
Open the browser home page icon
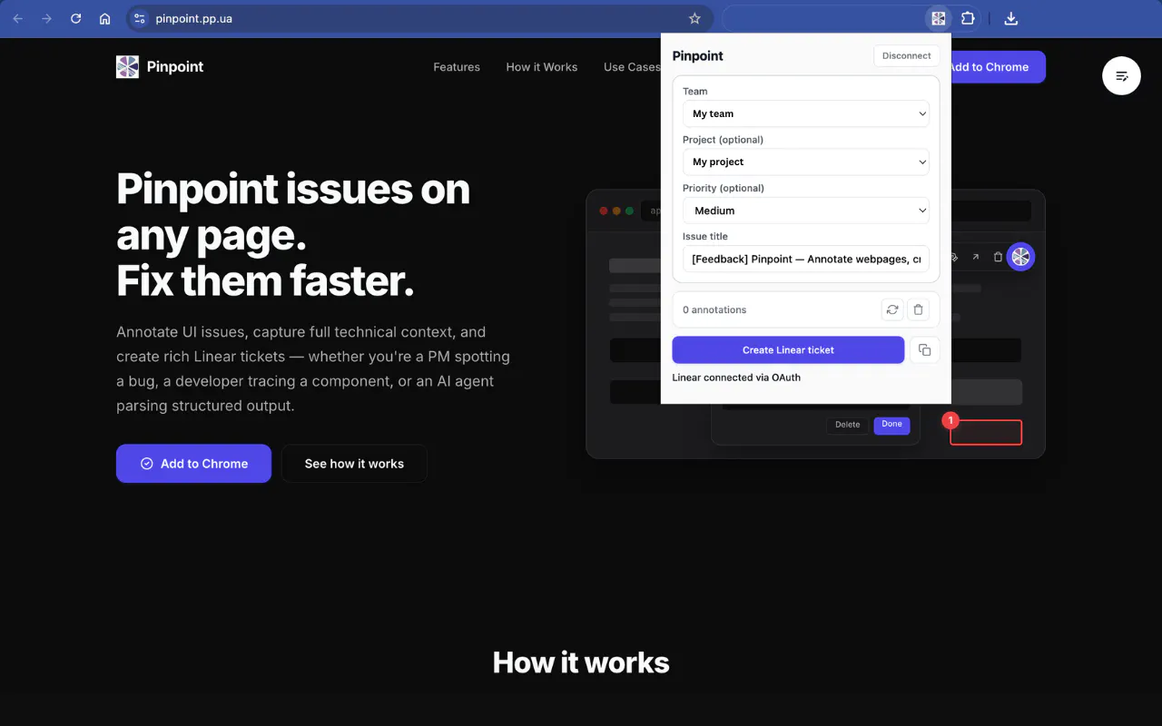point(105,18)
